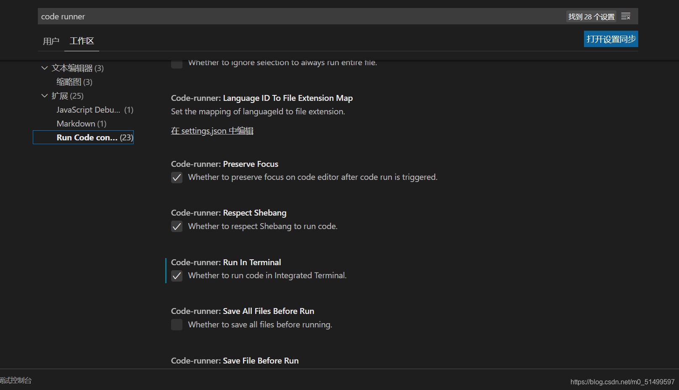
Task: Uncheck the Preserve Focus checkbox
Action: coord(177,177)
